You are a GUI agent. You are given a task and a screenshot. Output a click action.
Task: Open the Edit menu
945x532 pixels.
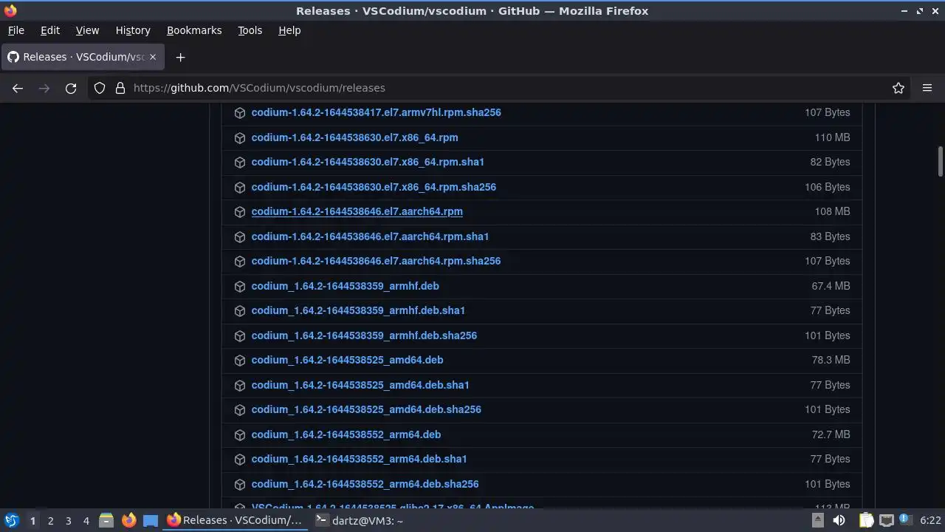[x=50, y=30]
